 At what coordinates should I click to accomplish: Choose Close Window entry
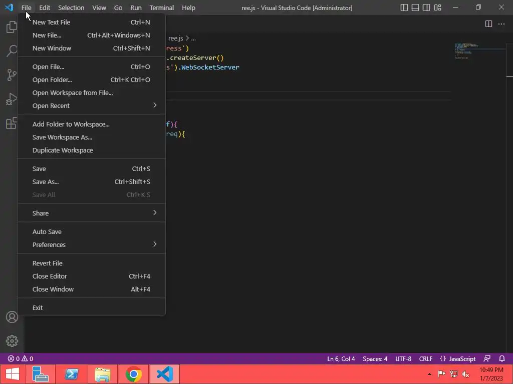tap(92, 289)
